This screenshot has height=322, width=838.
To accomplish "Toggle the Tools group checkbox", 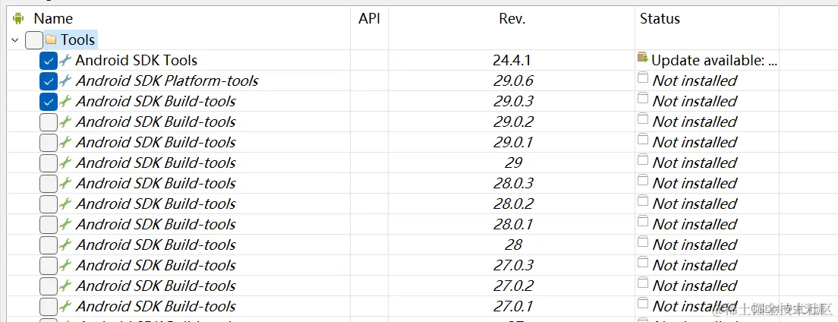I will [x=33, y=39].
